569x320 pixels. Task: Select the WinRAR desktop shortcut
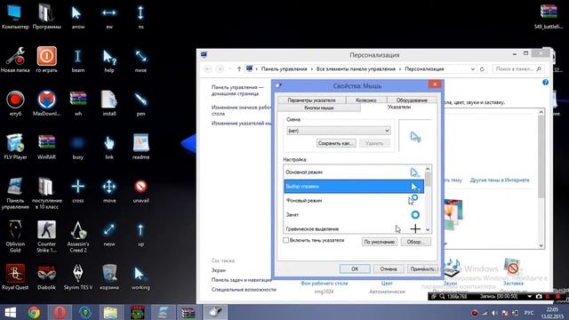tap(46, 147)
